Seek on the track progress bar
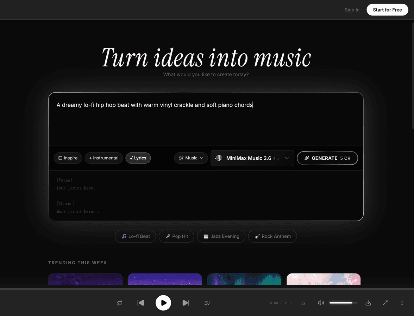The width and height of the screenshot is (414, 316). (x=207, y=289)
